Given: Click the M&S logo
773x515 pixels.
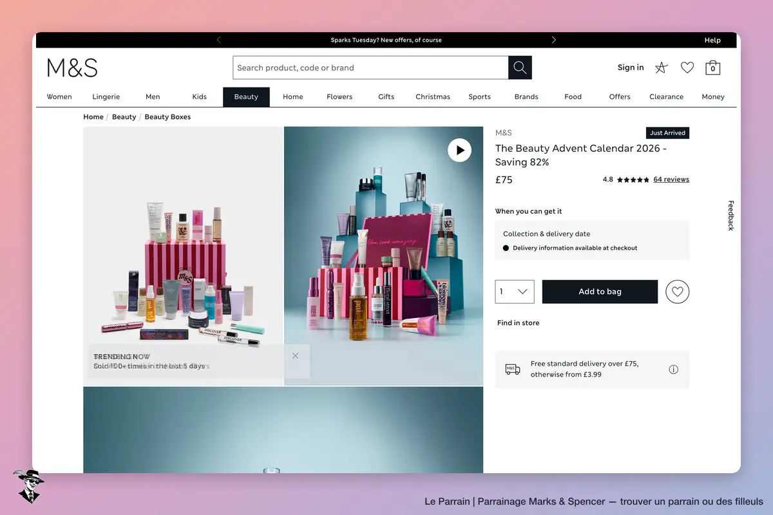Looking at the screenshot, I should [x=72, y=68].
